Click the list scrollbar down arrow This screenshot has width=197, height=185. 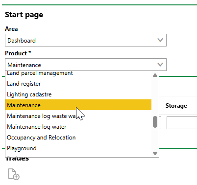coord(155,153)
